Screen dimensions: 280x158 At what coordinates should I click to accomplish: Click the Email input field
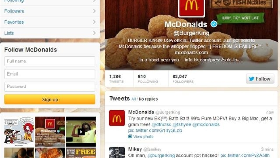click(50, 74)
